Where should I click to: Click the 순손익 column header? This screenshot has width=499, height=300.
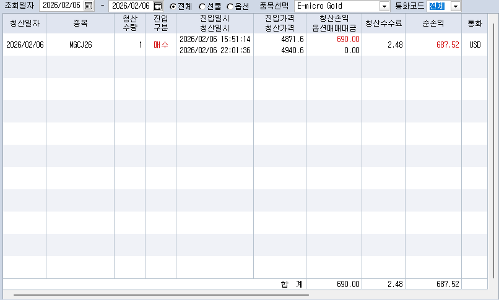(433, 24)
